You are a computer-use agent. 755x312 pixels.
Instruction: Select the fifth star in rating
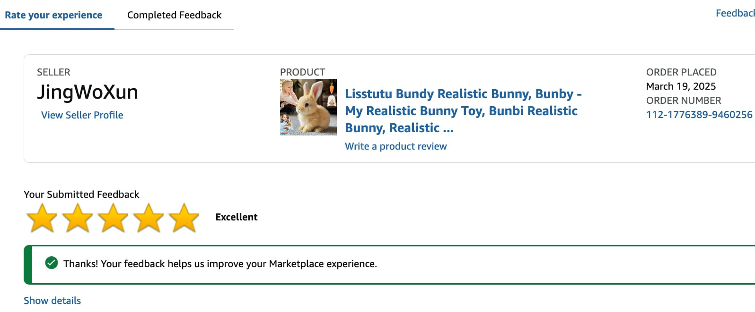pos(184,218)
